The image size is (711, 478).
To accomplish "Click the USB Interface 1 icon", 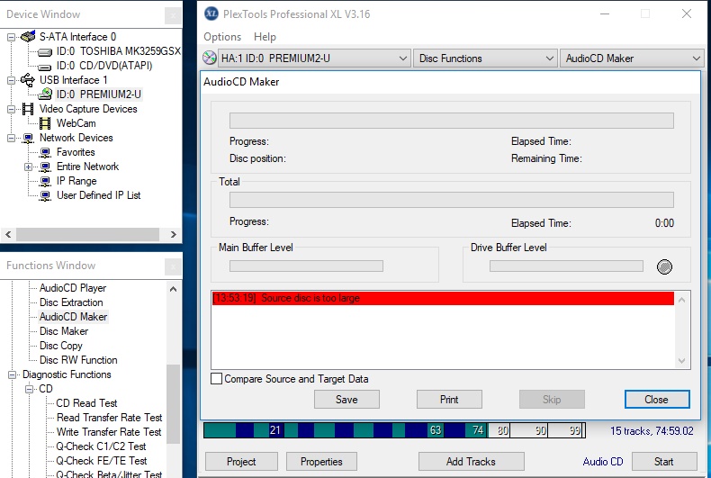I will click(28, 80).
